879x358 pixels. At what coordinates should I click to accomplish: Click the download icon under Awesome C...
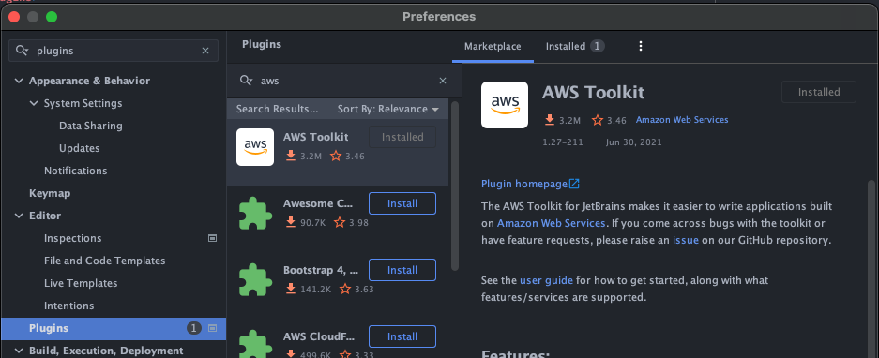pyautogui.click(x=291, y=222)
